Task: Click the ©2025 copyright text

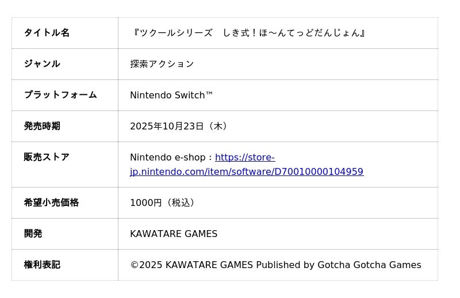Action: pos(146,265)
